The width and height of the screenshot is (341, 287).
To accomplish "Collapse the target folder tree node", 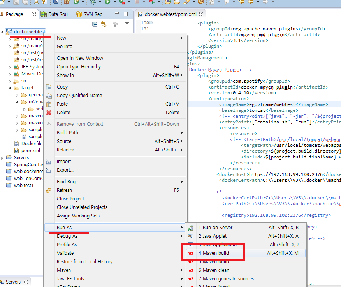I will 10,88.
